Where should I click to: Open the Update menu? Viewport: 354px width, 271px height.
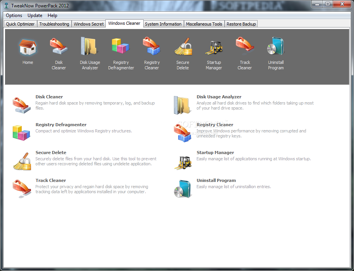[35, 15]
